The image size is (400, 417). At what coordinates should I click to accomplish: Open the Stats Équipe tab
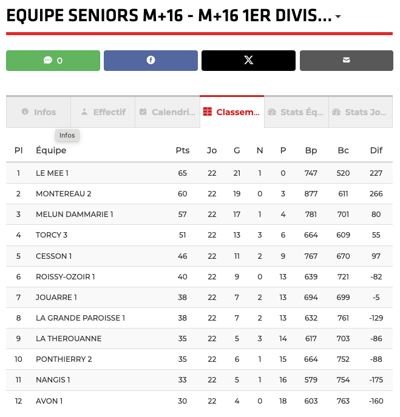(296, 112)
